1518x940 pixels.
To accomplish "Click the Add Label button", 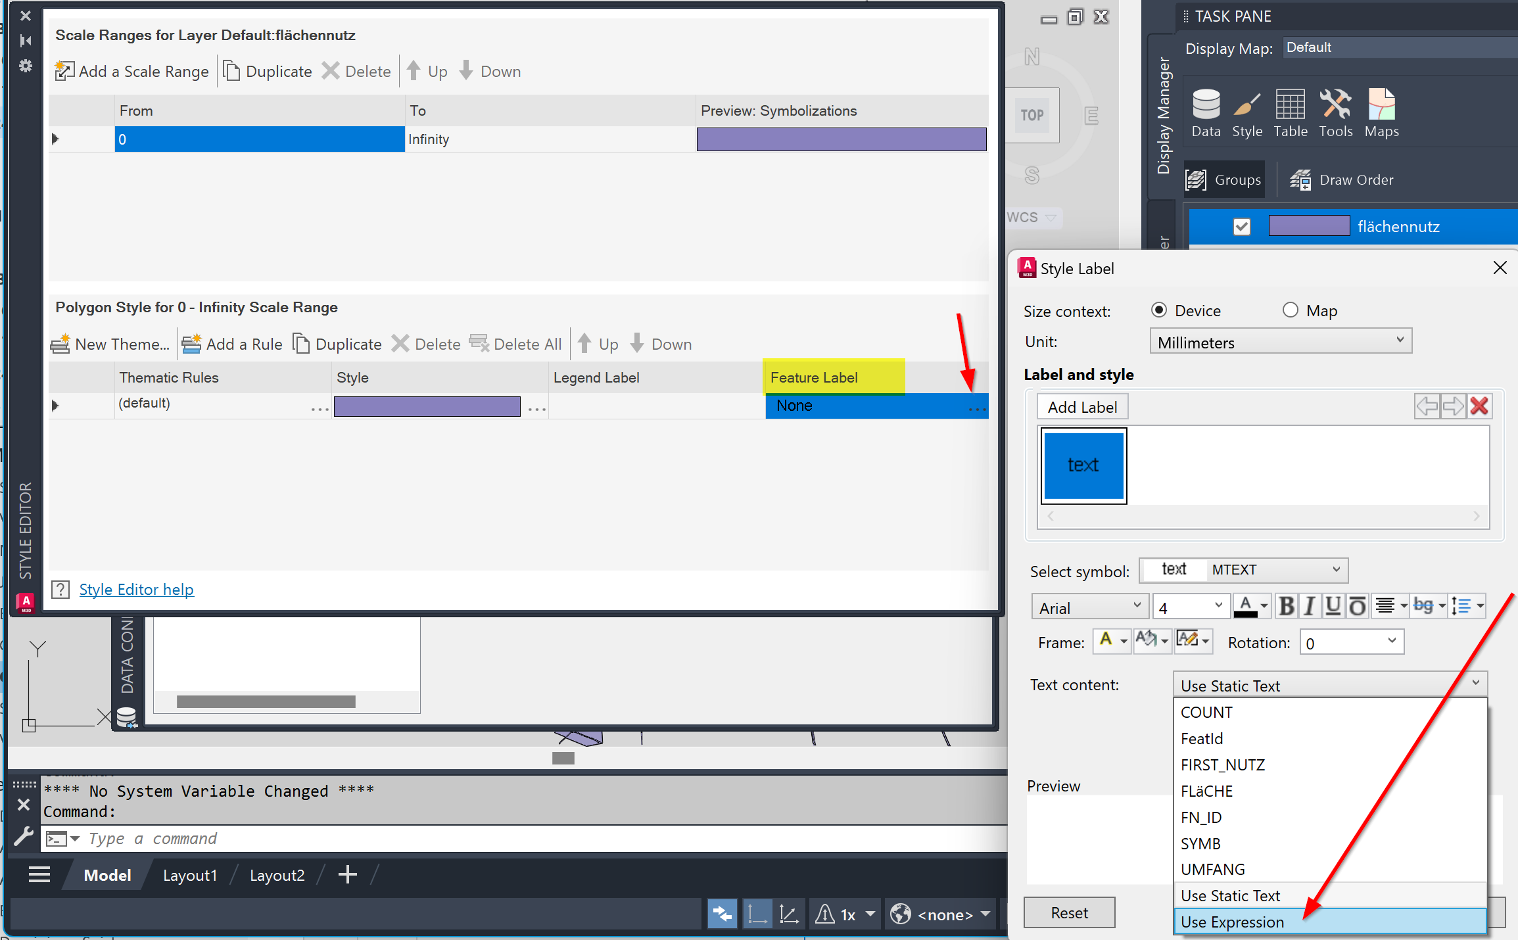I will point(1082,407).
